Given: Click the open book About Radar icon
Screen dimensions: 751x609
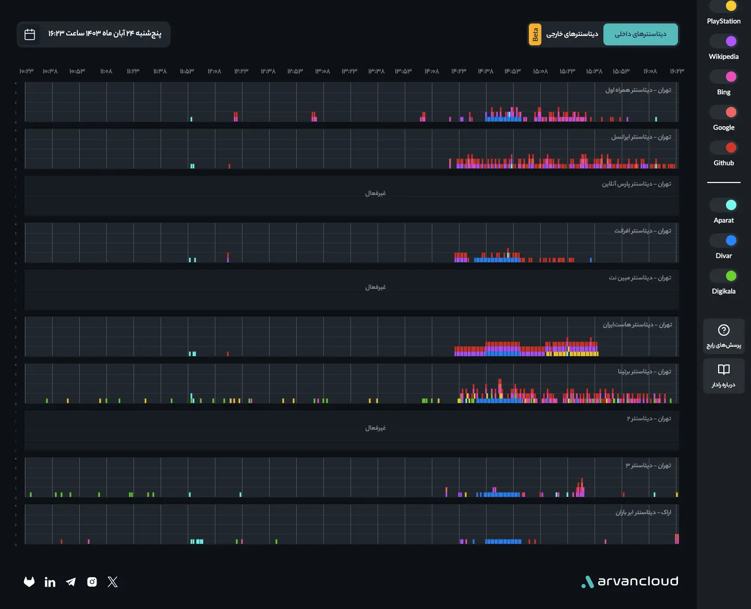Looking at the screenshot, I should [x=724, y=370].
